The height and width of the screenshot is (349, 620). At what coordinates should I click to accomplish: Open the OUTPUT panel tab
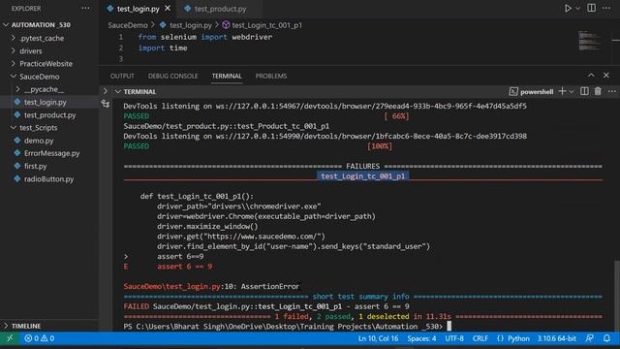point(122,76)
